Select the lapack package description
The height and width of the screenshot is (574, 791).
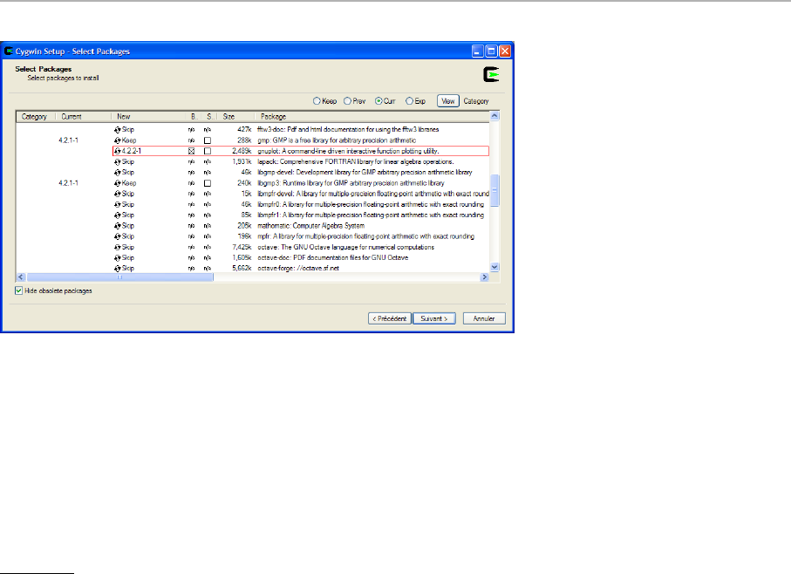click(356, 162)
